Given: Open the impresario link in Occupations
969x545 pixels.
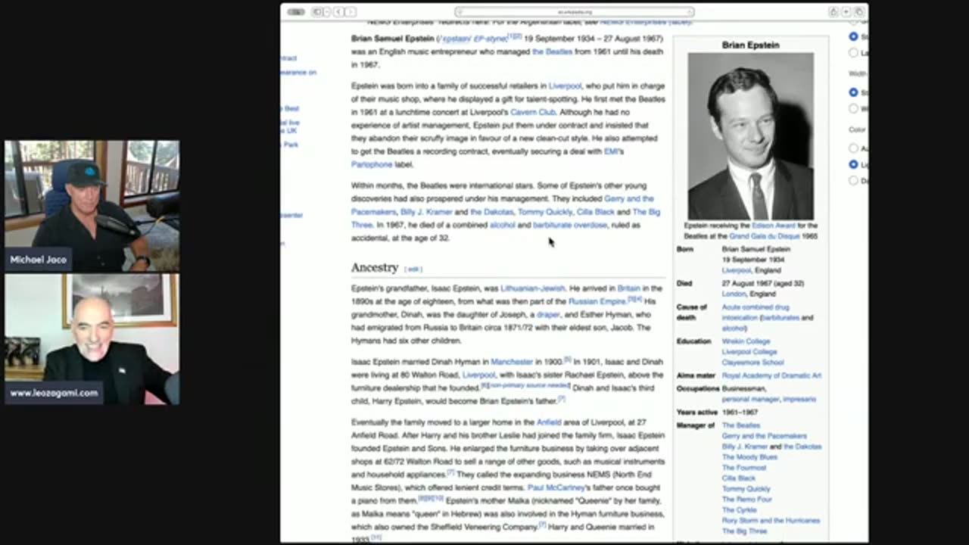Looking at the screenshot, I should click(799, 399).
